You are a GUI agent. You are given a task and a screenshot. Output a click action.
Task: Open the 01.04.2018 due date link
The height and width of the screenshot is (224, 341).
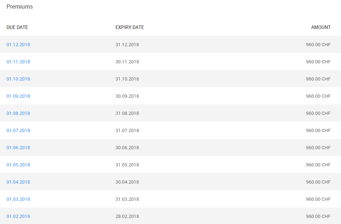tap(18, 182)
